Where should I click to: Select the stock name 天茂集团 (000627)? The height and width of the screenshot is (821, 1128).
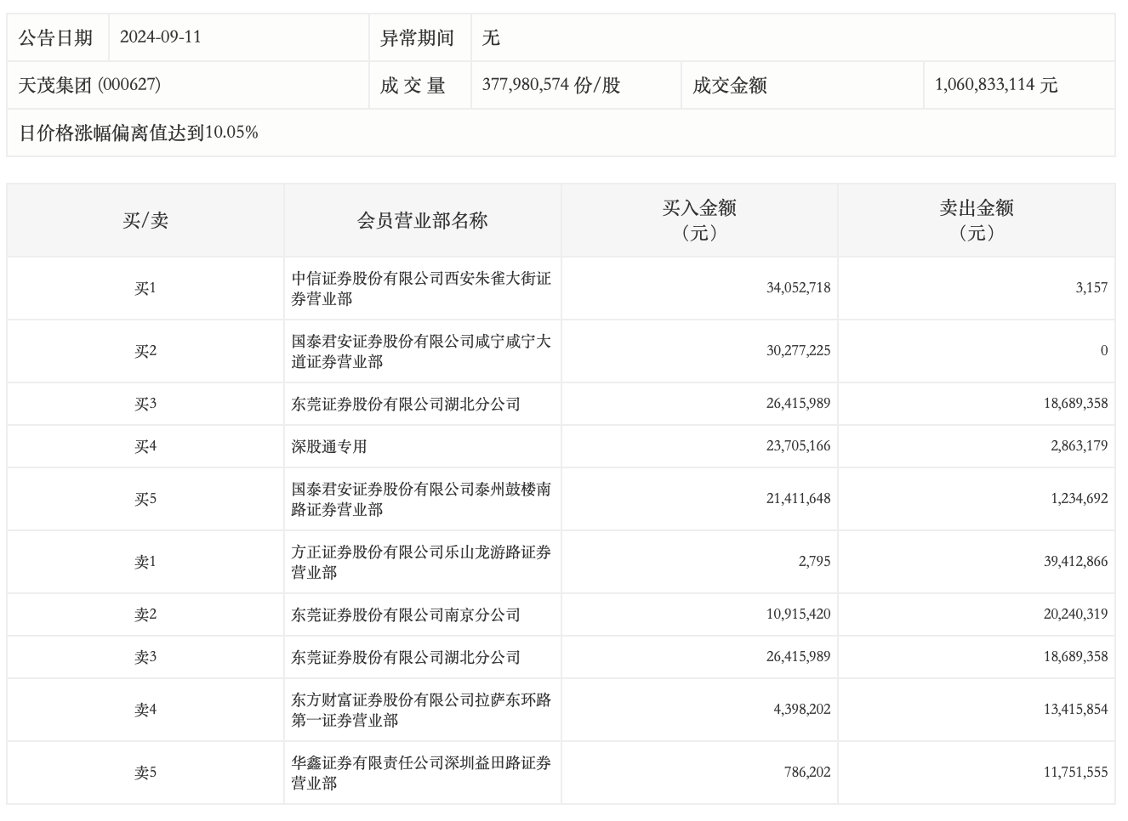(x=89, y=85)
